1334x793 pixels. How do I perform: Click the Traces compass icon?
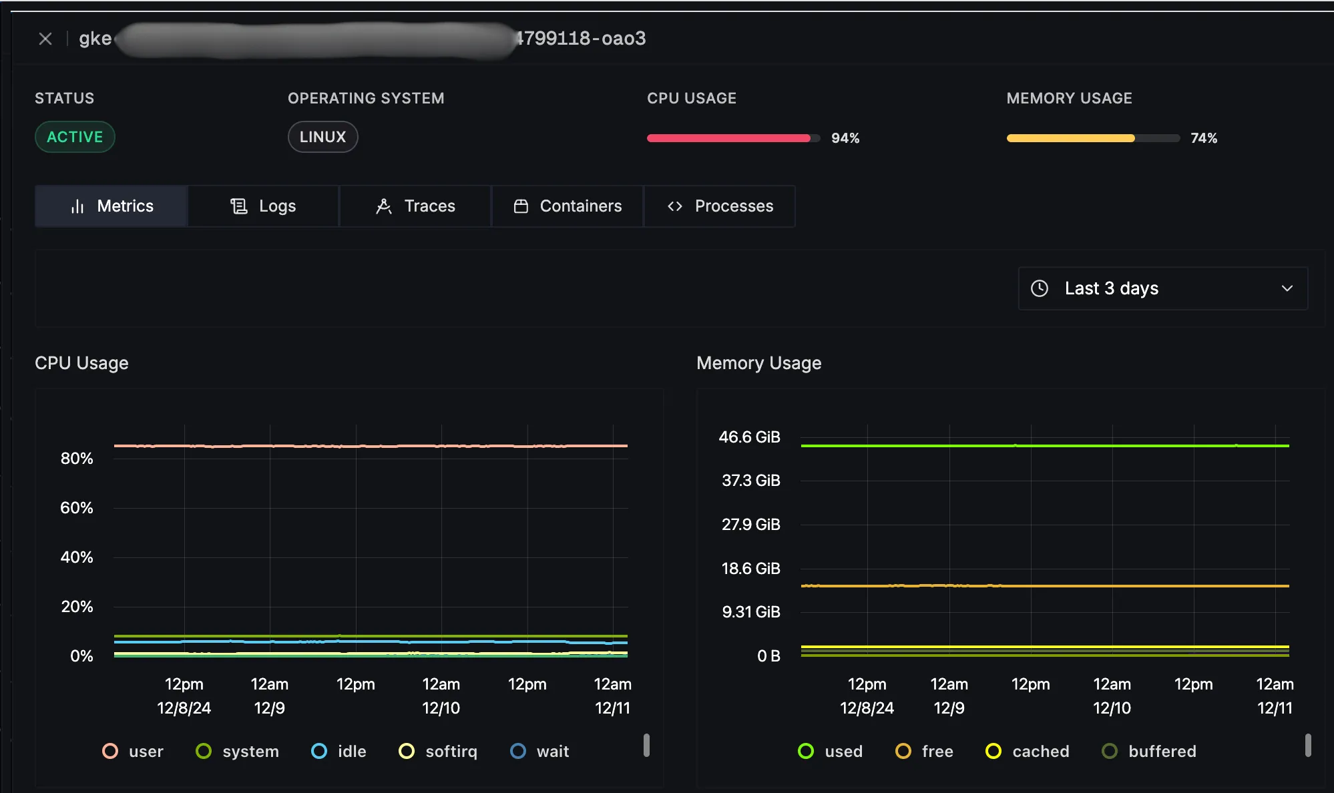pyautogui.click(x=383, y=206)
